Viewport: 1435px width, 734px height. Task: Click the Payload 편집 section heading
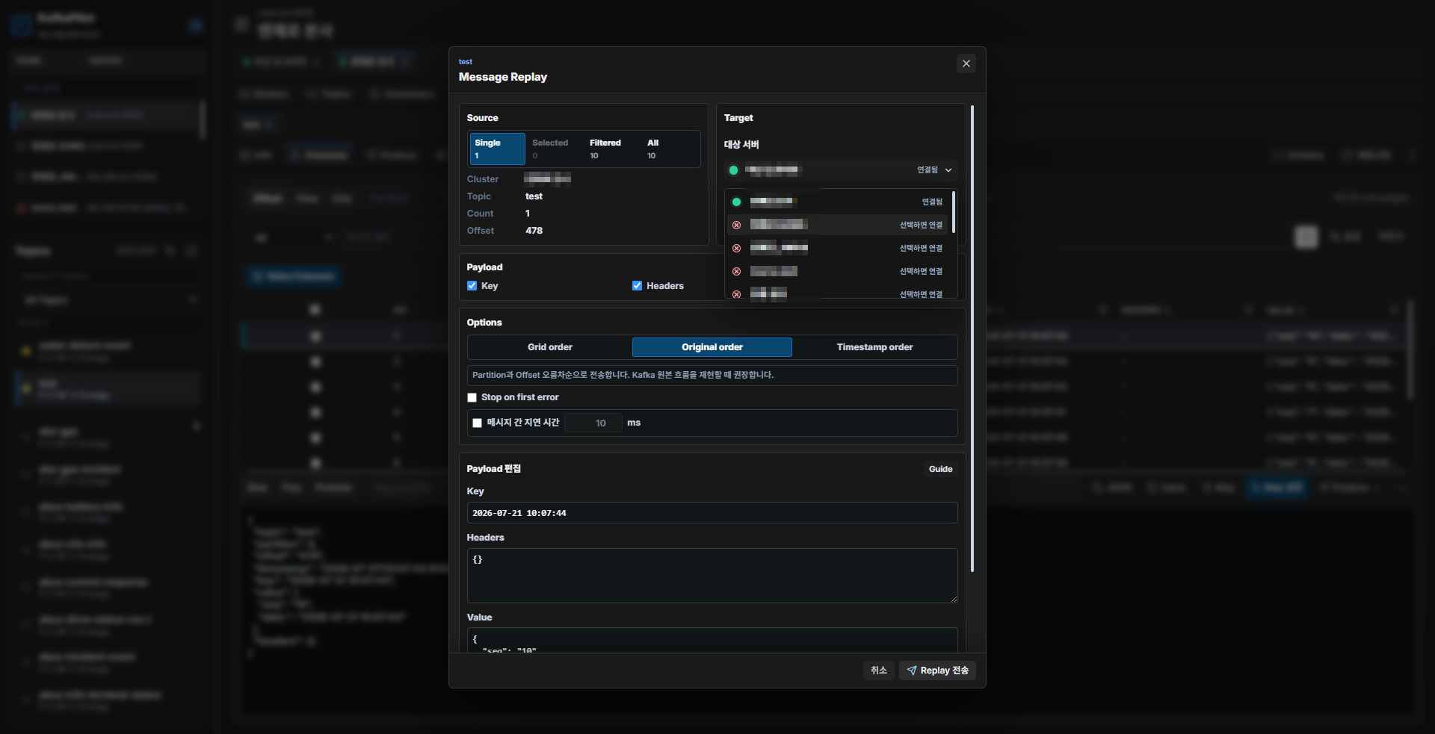(493, 469)
